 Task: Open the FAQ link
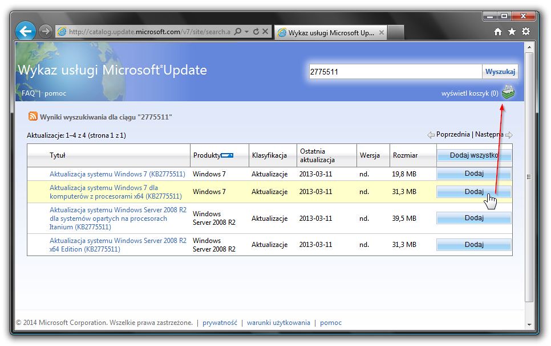coord(28,93)
